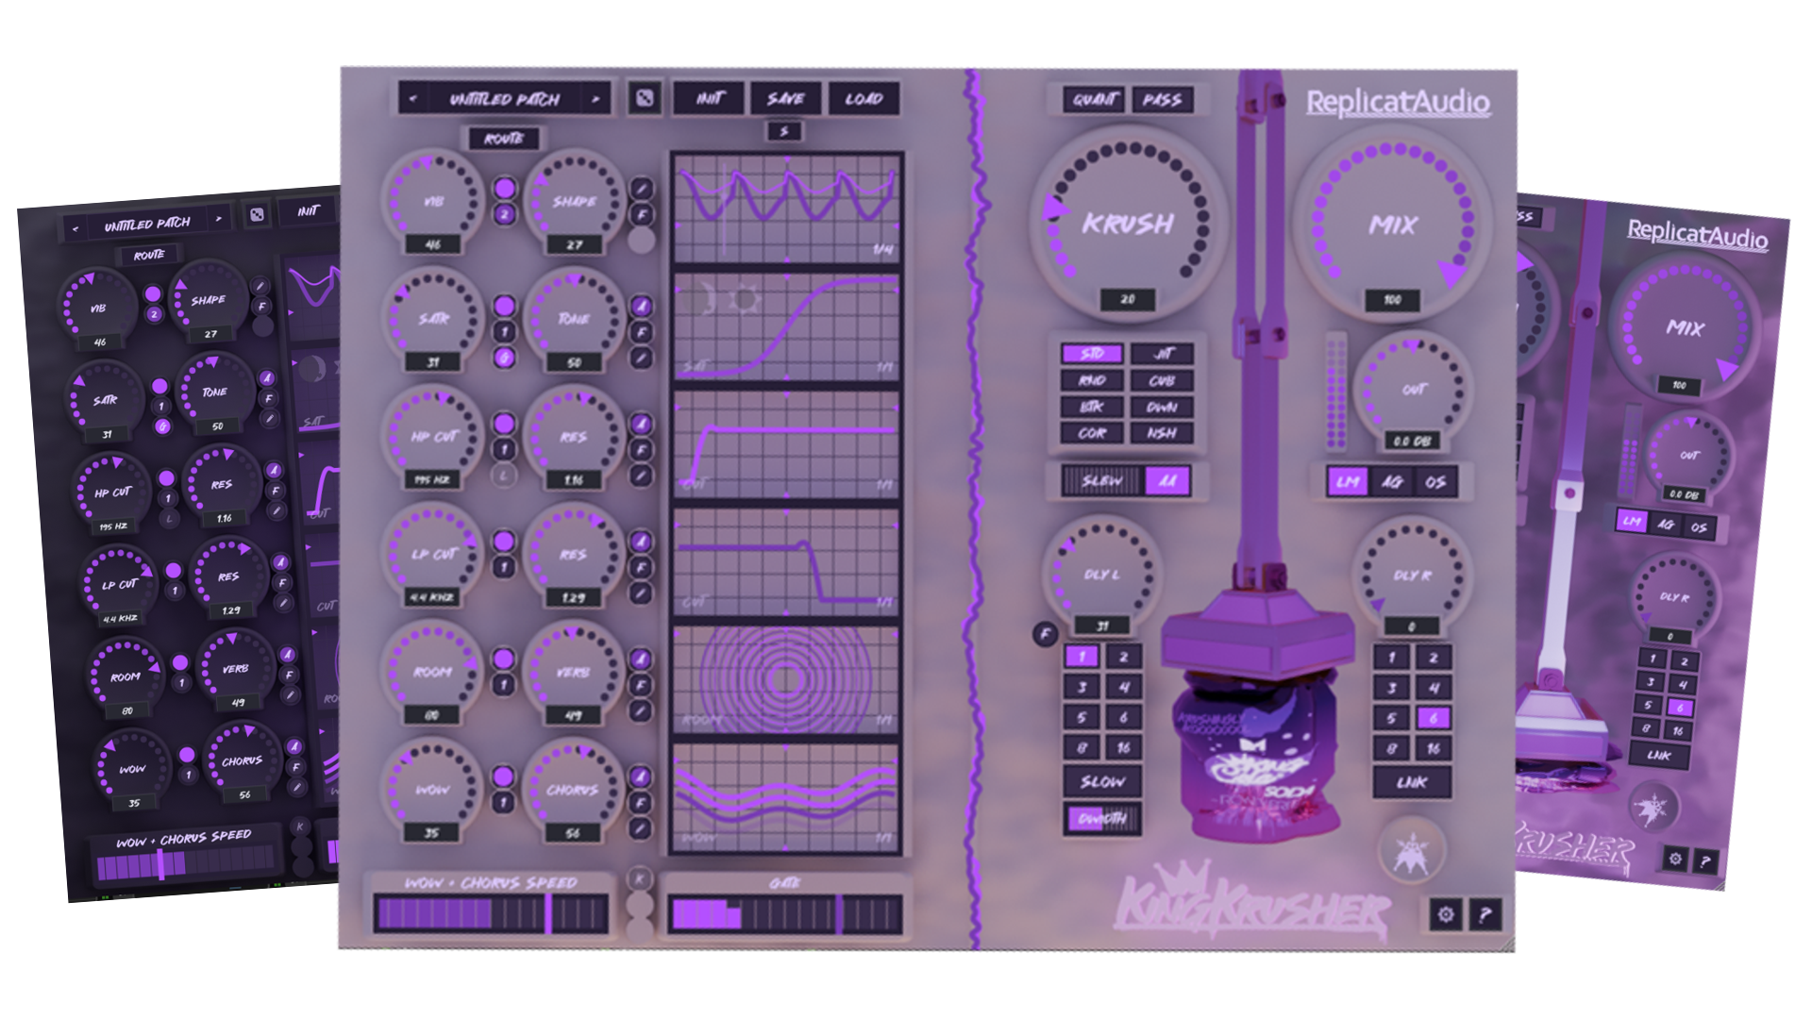Screen dimensions: 1812x1019
Task: Click next patch arrow in dark left window
Action: coord(219,219)
